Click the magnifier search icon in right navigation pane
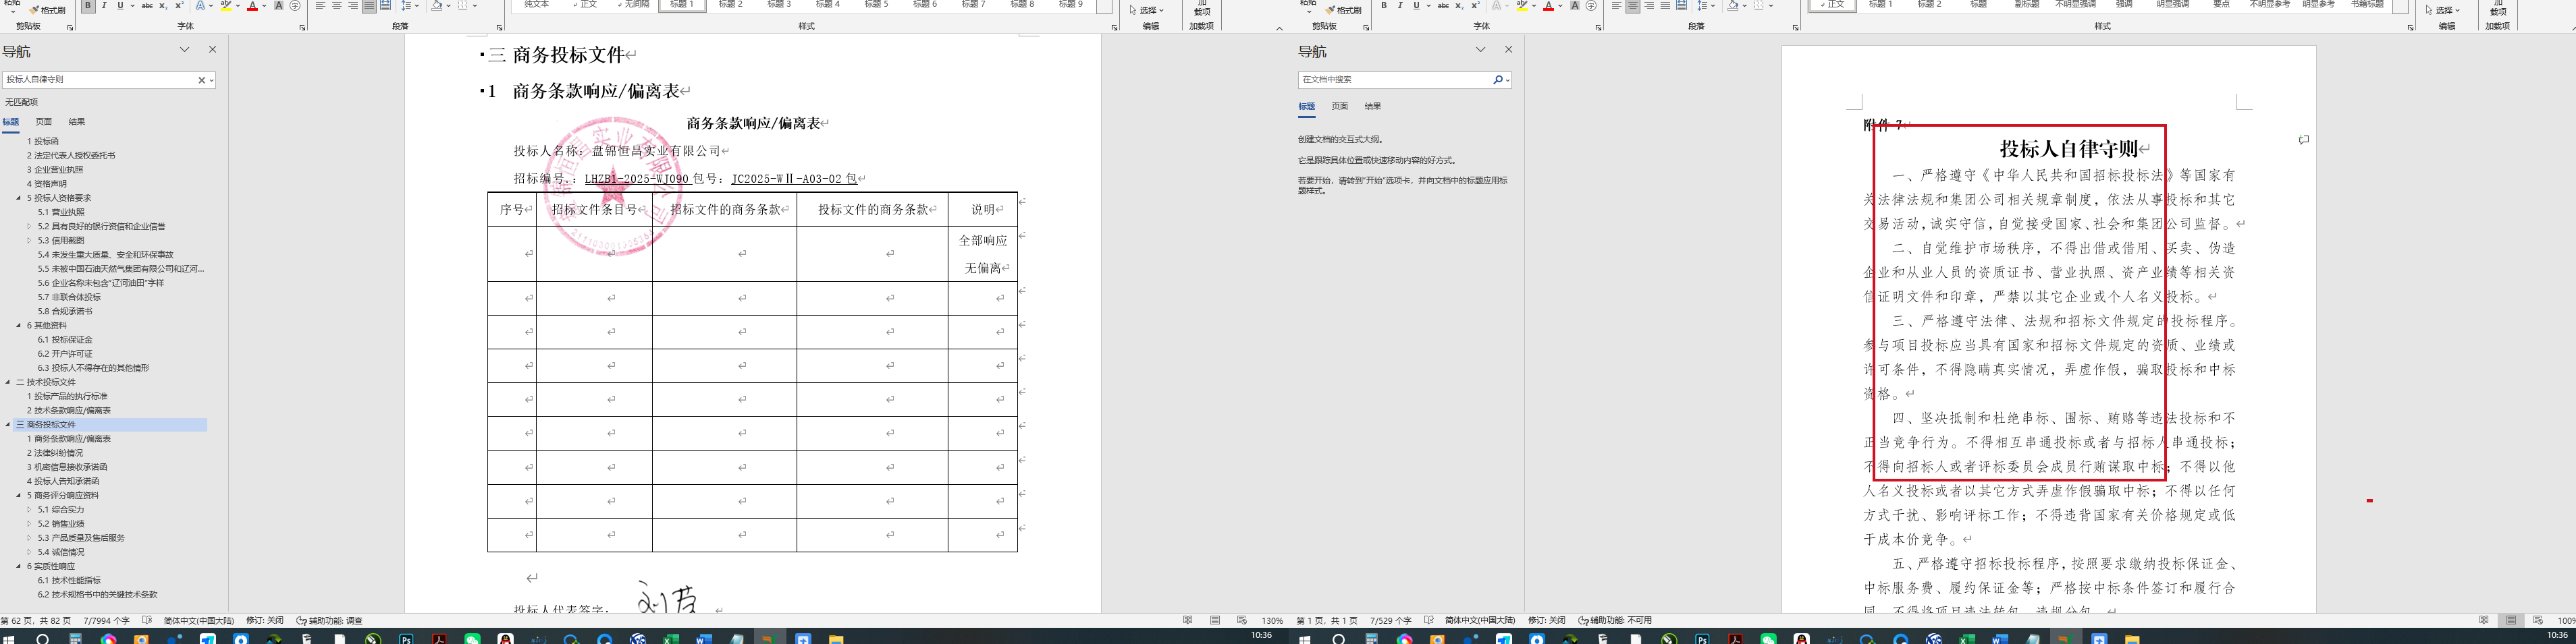Image resolution: width=2576 pixels, height=644 pixels. coord(1498,80)
